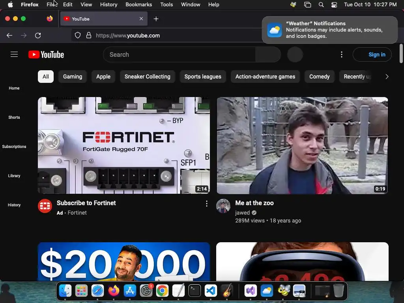Screen dimensions: 404x303
Task: Open the Fortinet FortiGate ad thumbnail
Action: 124,145
